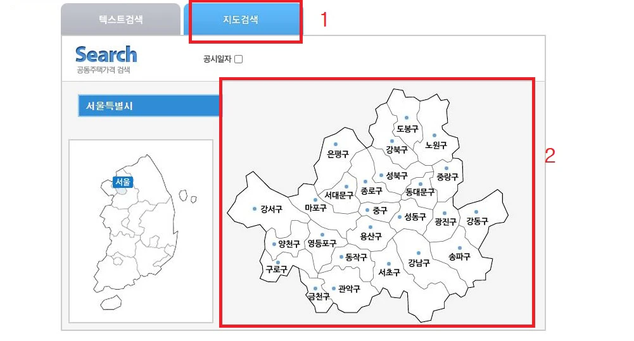Click the blue dot left of 양천구
This screenshot has width=634, height=341.
(274, 244)
